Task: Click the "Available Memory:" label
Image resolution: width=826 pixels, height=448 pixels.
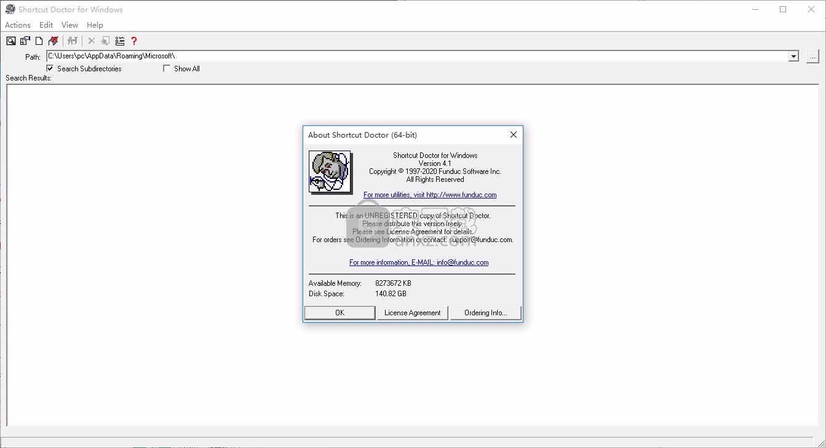Action: [x=335, y=283]
